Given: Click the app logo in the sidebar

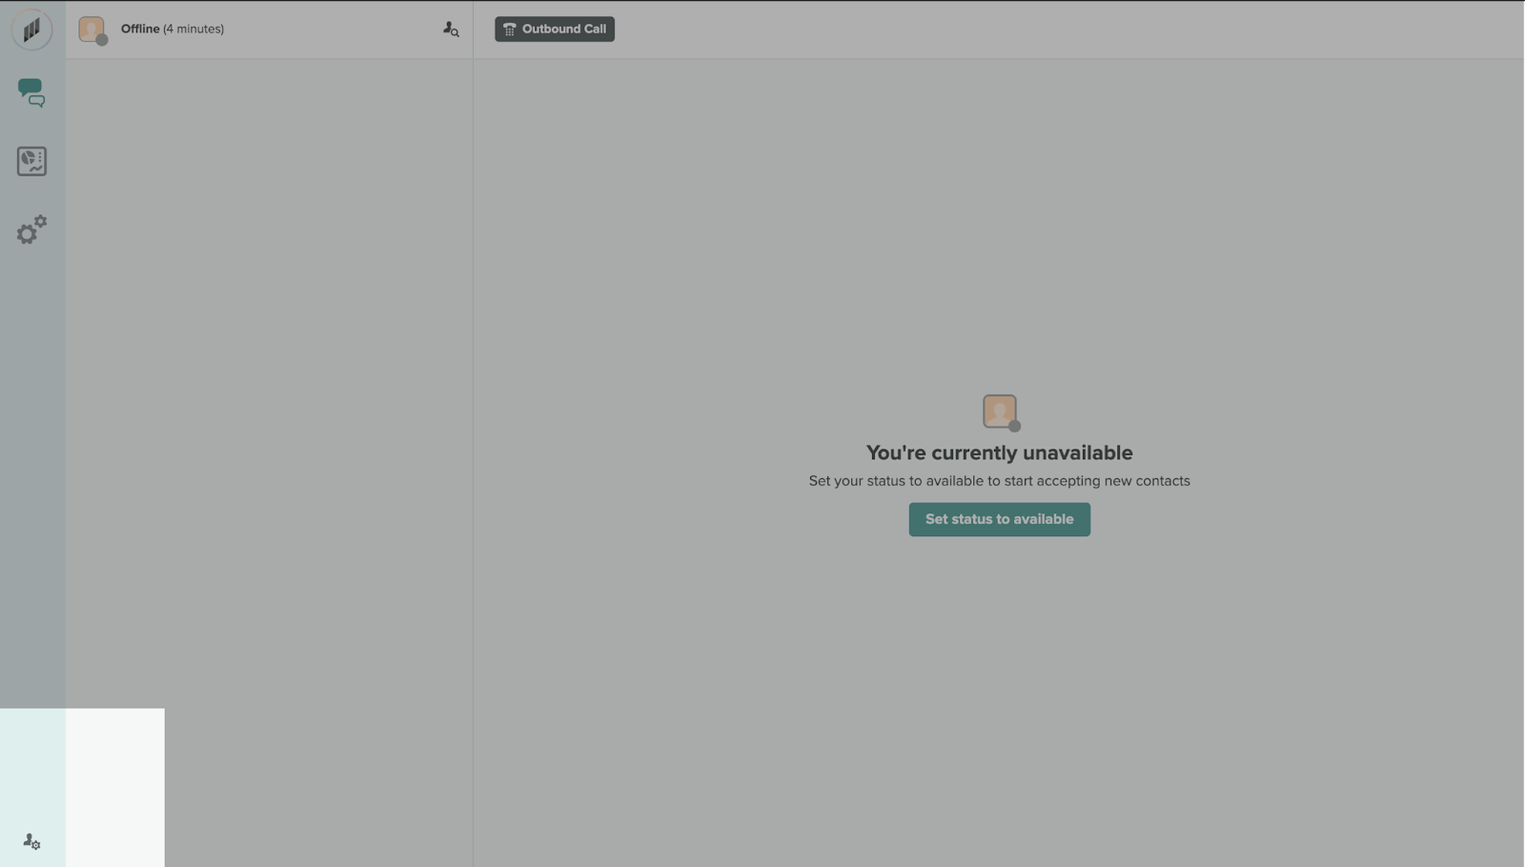Looking at the screenshot, I should (31, 30).
